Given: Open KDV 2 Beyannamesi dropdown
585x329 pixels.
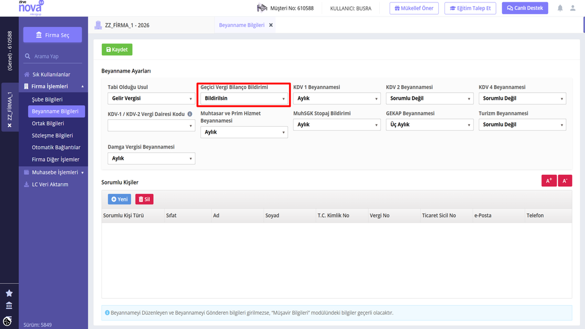Looking at the screenshot, I should tap(430, 98).
